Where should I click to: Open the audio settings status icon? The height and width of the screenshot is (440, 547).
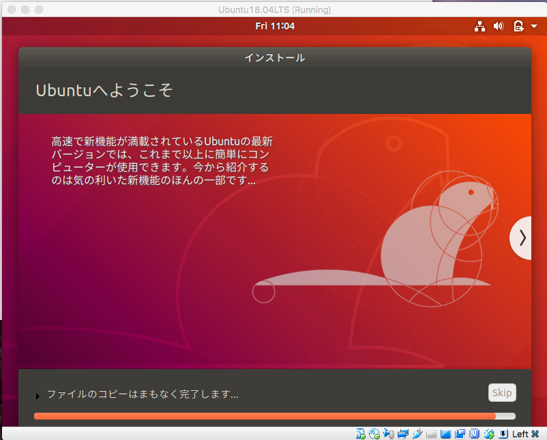[389, 434]
